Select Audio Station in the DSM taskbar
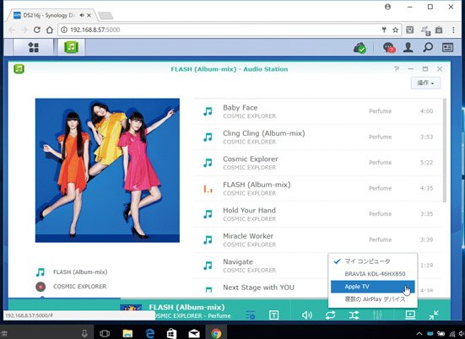Screen dimensions: 465x339 click(x=71, y=47)
